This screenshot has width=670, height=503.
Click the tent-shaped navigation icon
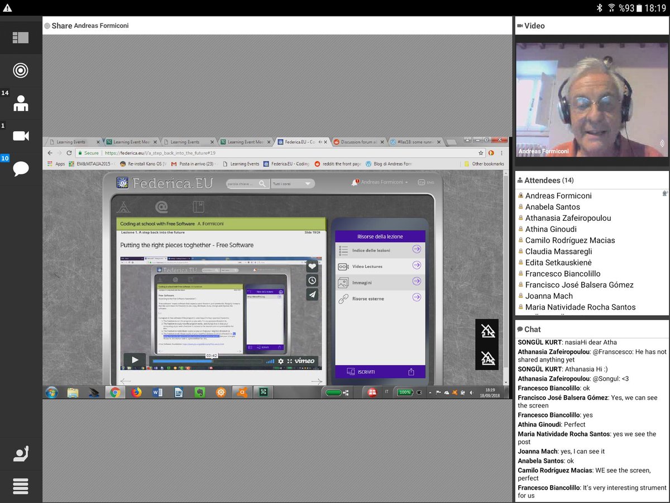[124, 208]
